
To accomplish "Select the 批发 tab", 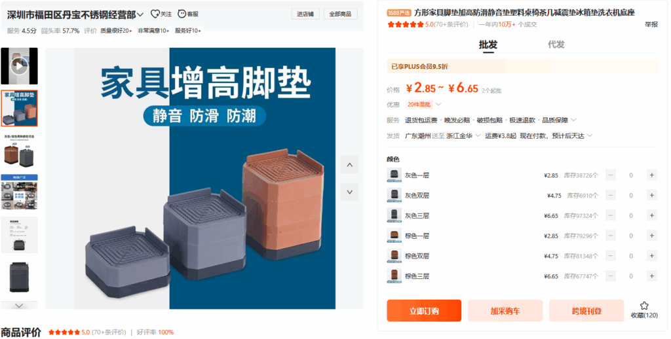I will [488, 45].
